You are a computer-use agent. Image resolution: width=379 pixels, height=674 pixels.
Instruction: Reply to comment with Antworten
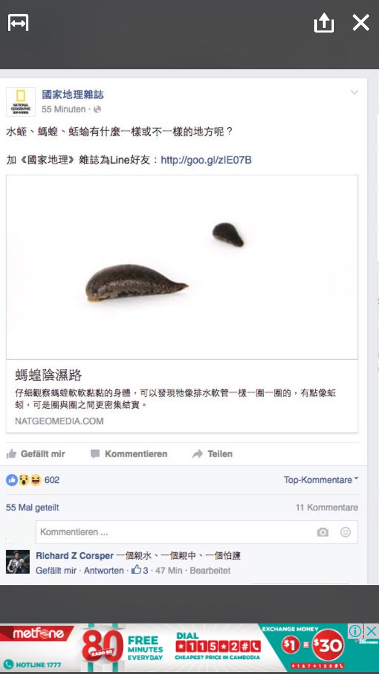tap(104, 570)
